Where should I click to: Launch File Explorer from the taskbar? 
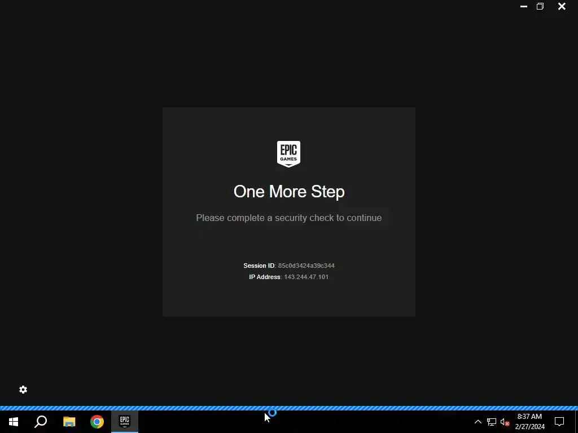pos(69,422)
